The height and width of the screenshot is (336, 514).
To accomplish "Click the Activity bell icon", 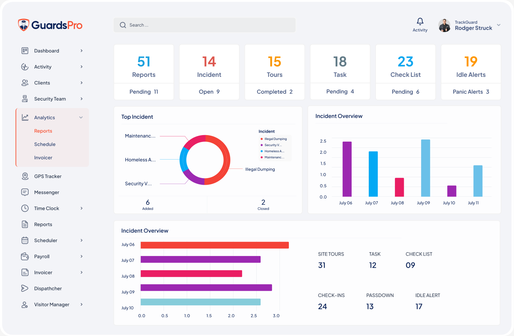I will pos(420,22).
